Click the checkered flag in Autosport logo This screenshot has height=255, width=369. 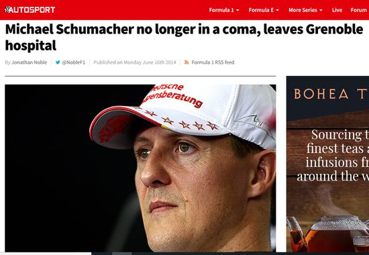click(x=7, y=9)
